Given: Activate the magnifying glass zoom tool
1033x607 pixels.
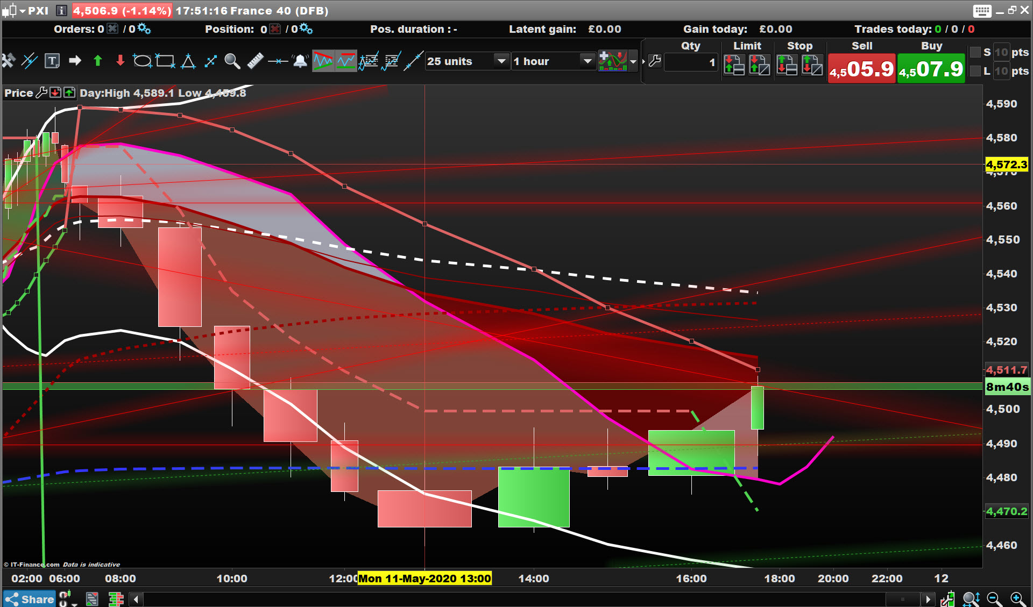Looking at the screenshot, I should [x=232, y=61].
